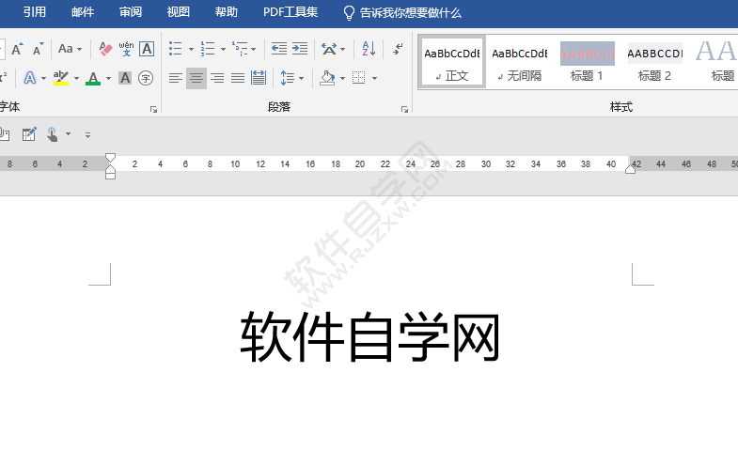Open the 邮件 tab
The height and width of the screenshot is (450, 738).
83,12
